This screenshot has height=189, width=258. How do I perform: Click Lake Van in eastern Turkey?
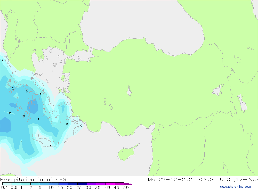[x=218, y=90]
